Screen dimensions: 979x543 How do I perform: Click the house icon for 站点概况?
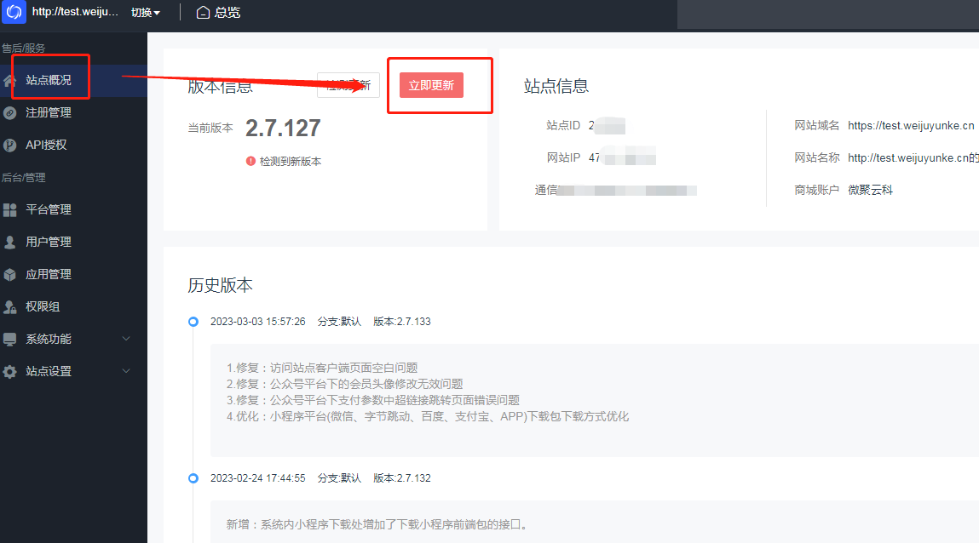click(9, 80)
